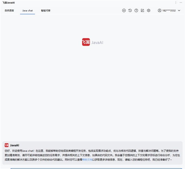Open the 帮助文档 link
Screen dimensions: 185x169
(87, 160)
